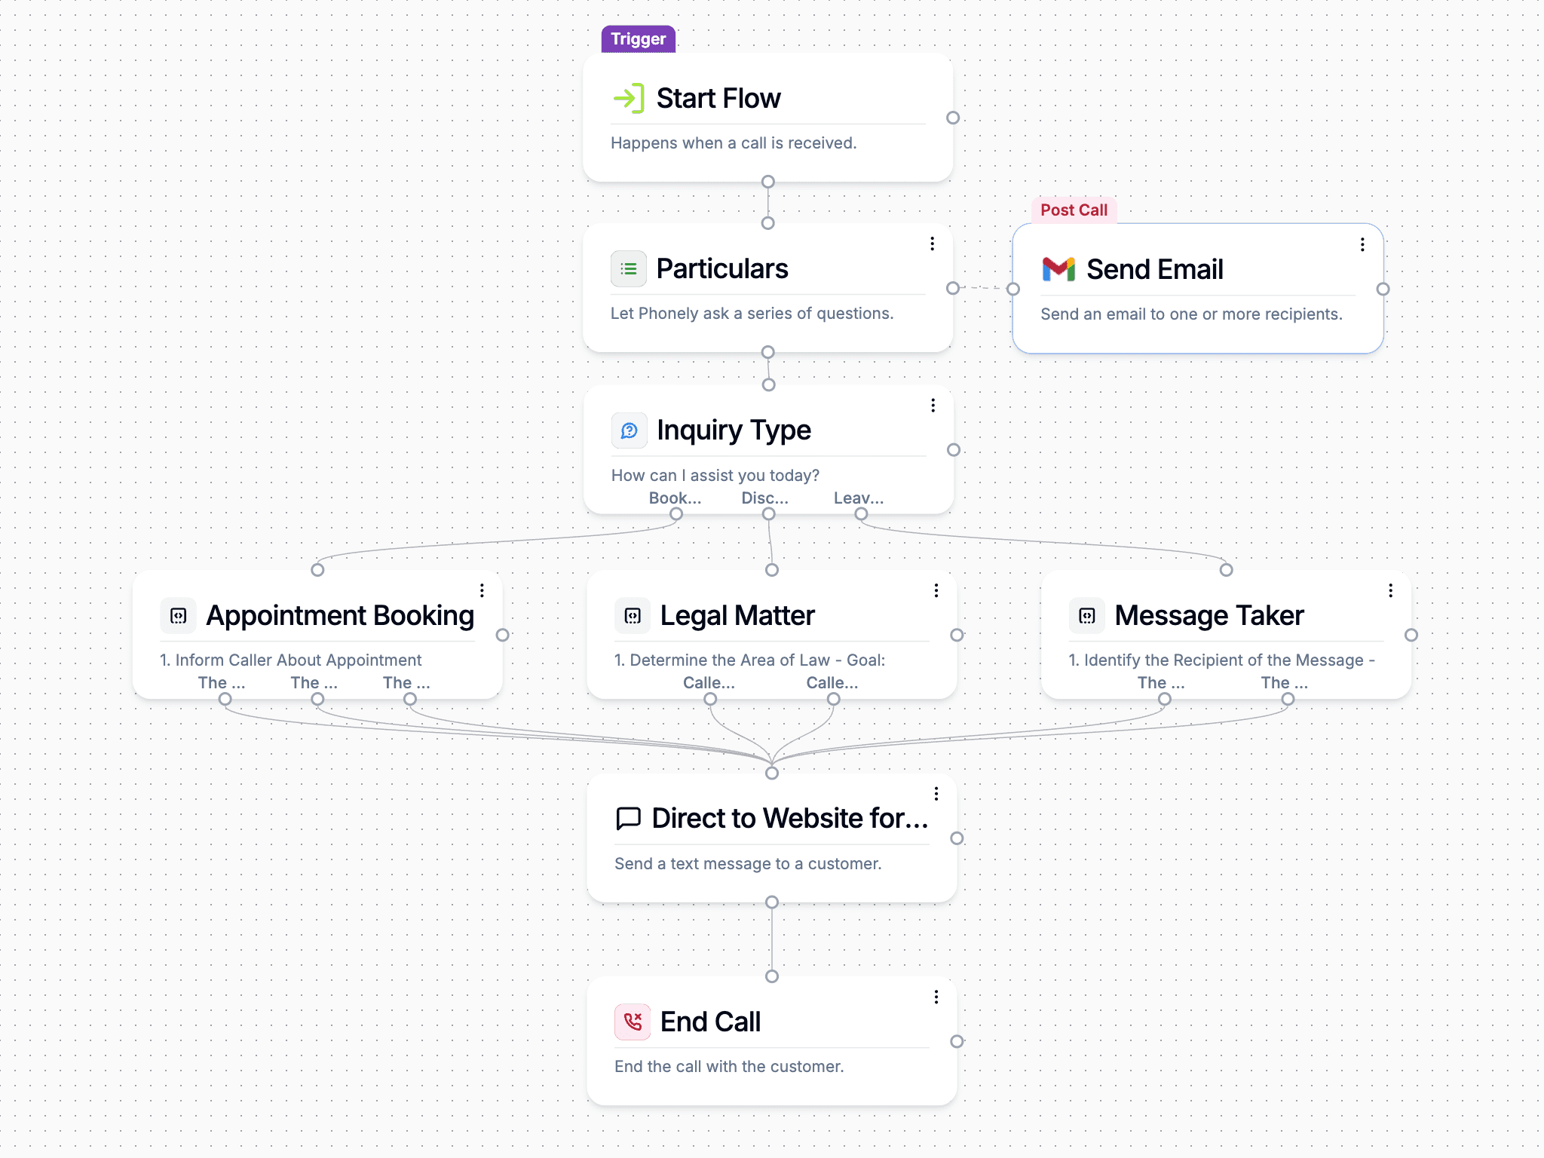Click the speech bubble icon on Direct to Website

630,817
